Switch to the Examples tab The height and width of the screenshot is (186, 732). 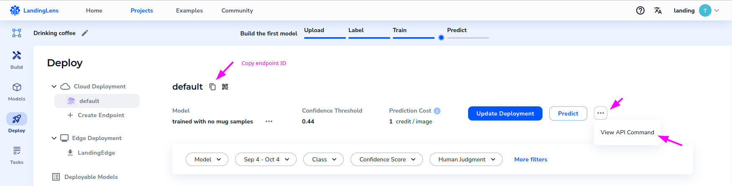pyautogui.click(x=189, y=10)
